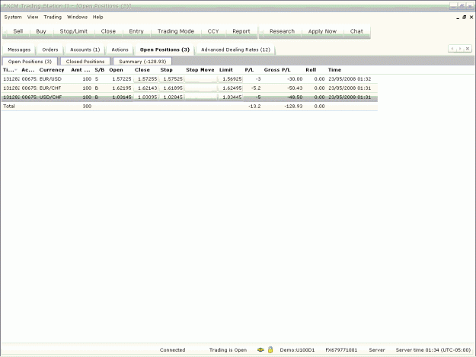
Task: Switch to the Messages tab
Action: point(19,49)
